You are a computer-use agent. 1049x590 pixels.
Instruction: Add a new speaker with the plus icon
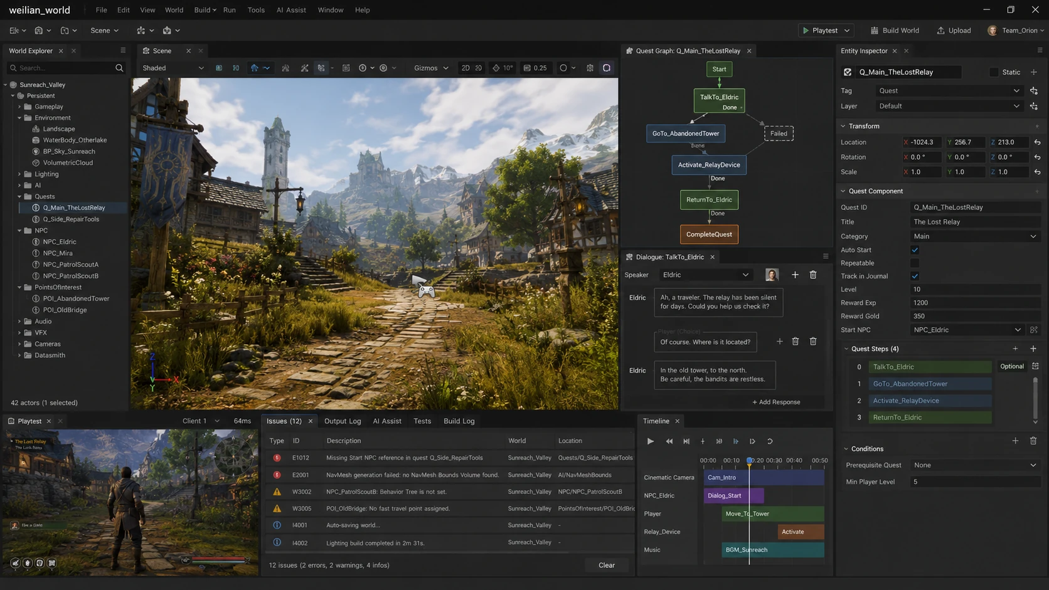(x=795, y=275)
